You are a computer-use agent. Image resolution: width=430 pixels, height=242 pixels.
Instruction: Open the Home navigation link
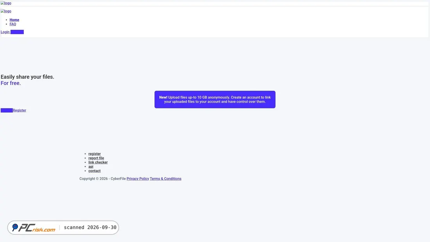click(14, 20)
